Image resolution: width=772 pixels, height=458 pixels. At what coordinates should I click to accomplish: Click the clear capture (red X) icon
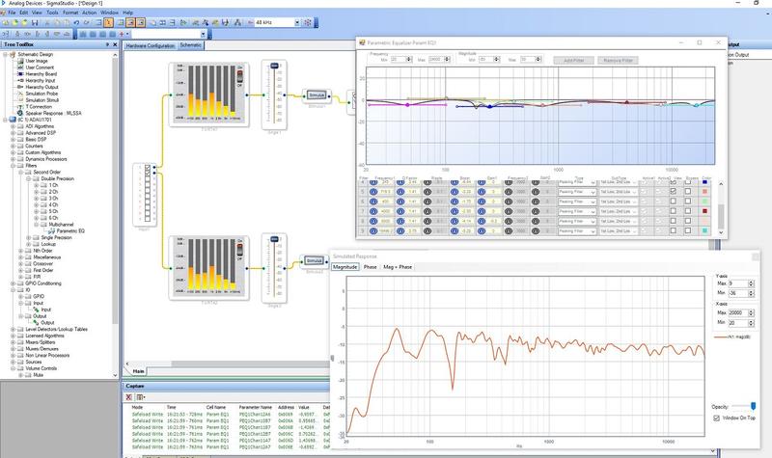click(129, 397)
